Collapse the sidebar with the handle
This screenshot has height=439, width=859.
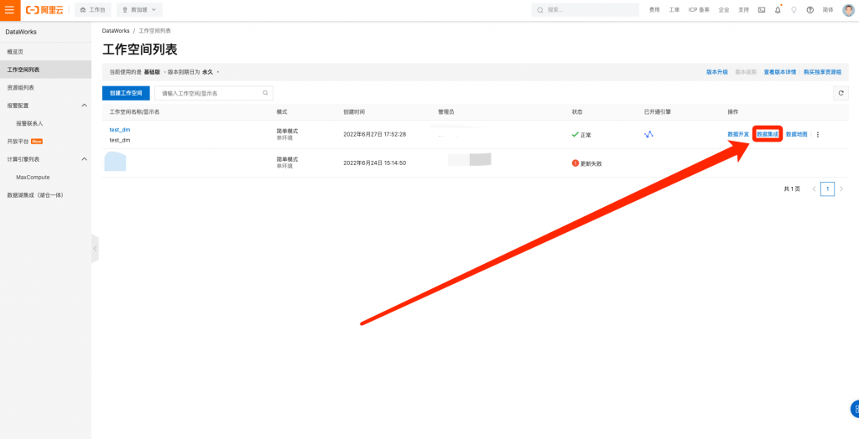coord(96,249)
